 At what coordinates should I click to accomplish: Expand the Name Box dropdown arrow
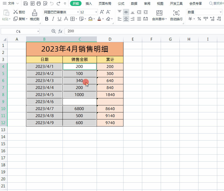point(38,31)
